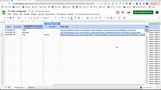This screenshot has width=161, height=90.
Task: Open the Configurator tab menu arrow
Action: pyautogui.click(x=25, y=87)
